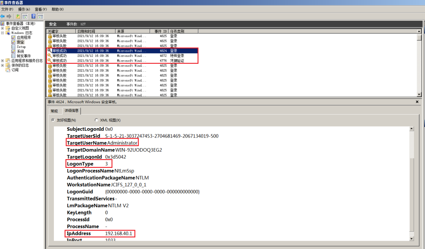The image size is (425, 249).
Task: Toggle the Show/Hide action pane icon
Action: pyautogui.click(x=41, y=16)
